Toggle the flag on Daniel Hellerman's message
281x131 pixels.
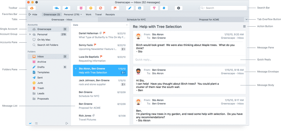point(104,33)
